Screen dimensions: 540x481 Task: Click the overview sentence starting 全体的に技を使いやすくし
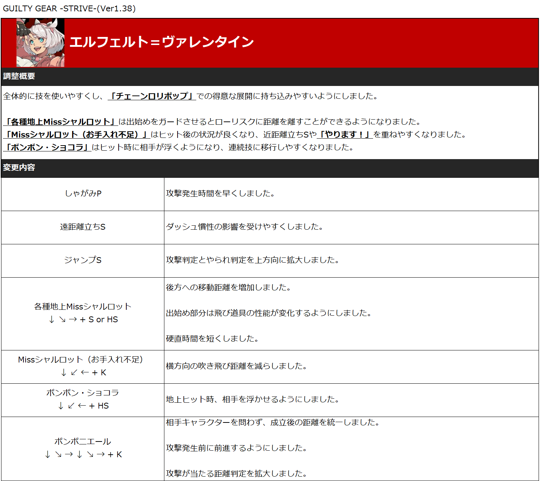[x=190, y=96]
